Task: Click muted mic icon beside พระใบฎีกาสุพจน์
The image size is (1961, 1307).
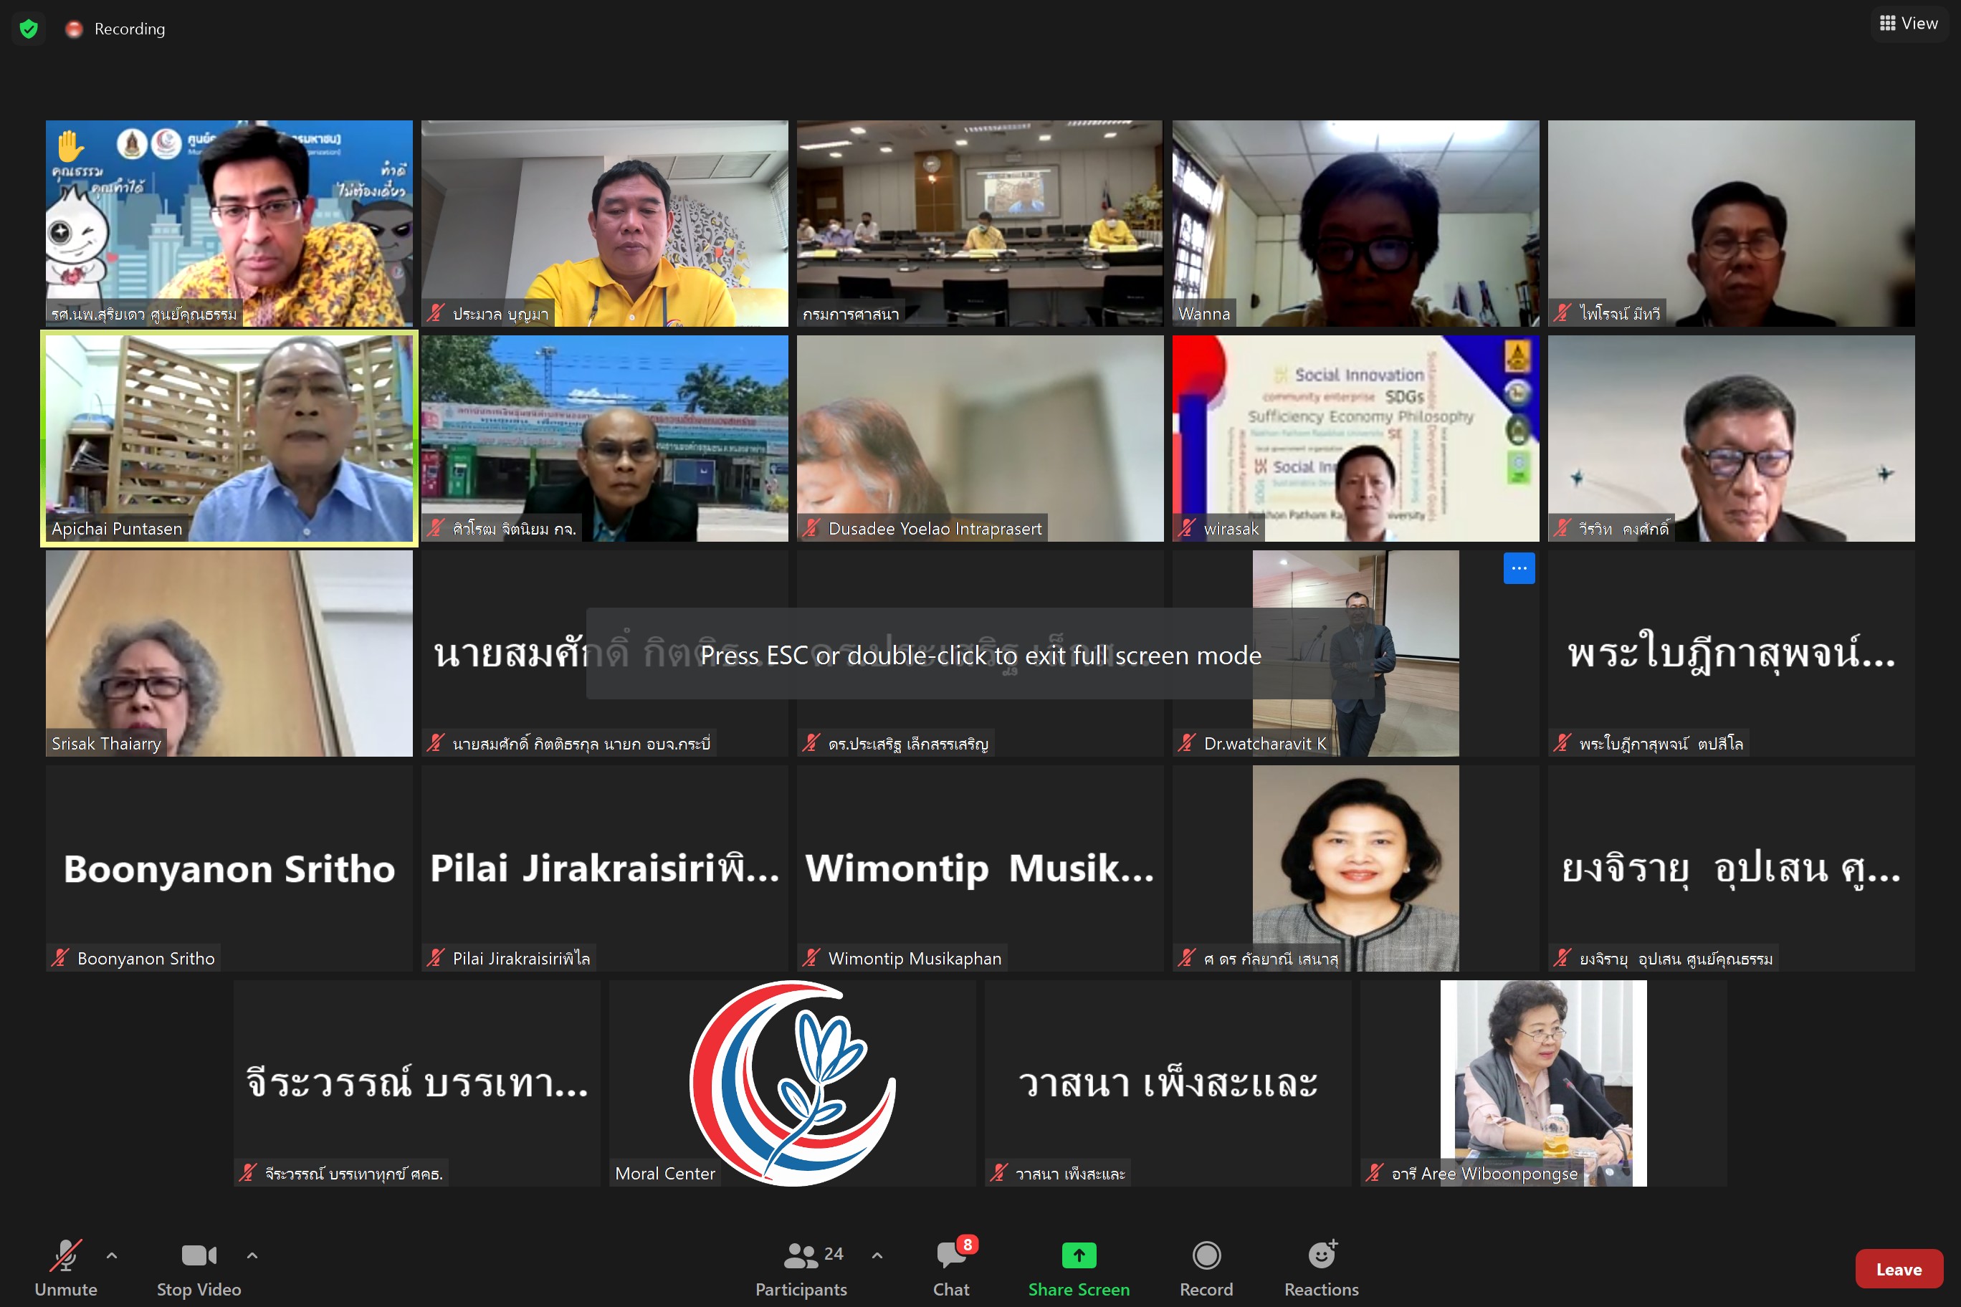Action: click(1562, 744)
